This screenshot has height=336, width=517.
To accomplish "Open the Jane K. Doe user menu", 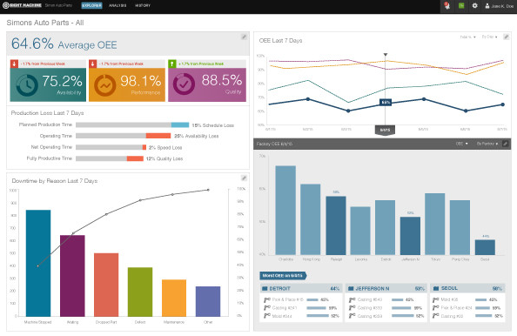I will [499, 6].
